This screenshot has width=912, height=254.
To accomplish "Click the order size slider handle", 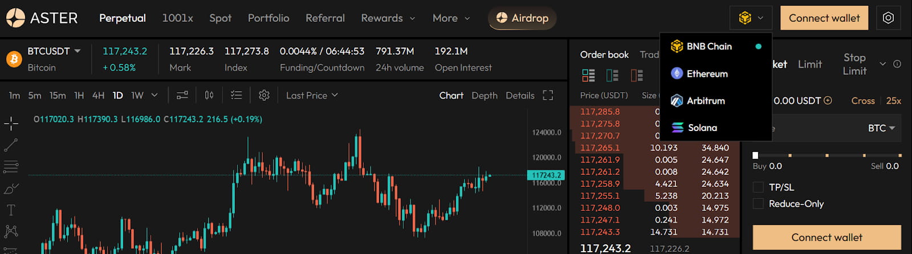I will pos(755,155).
